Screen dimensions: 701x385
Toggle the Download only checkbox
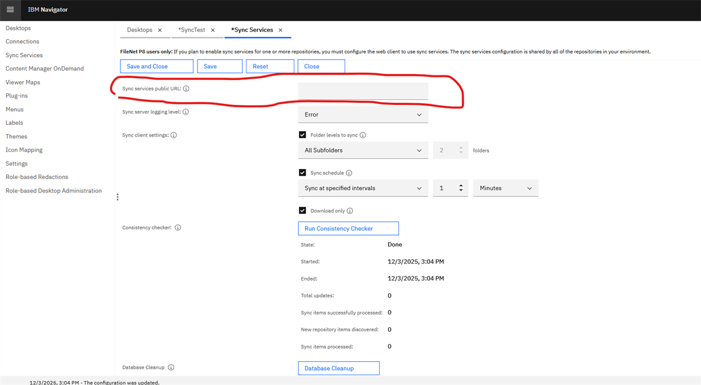(x=303, y=211)
